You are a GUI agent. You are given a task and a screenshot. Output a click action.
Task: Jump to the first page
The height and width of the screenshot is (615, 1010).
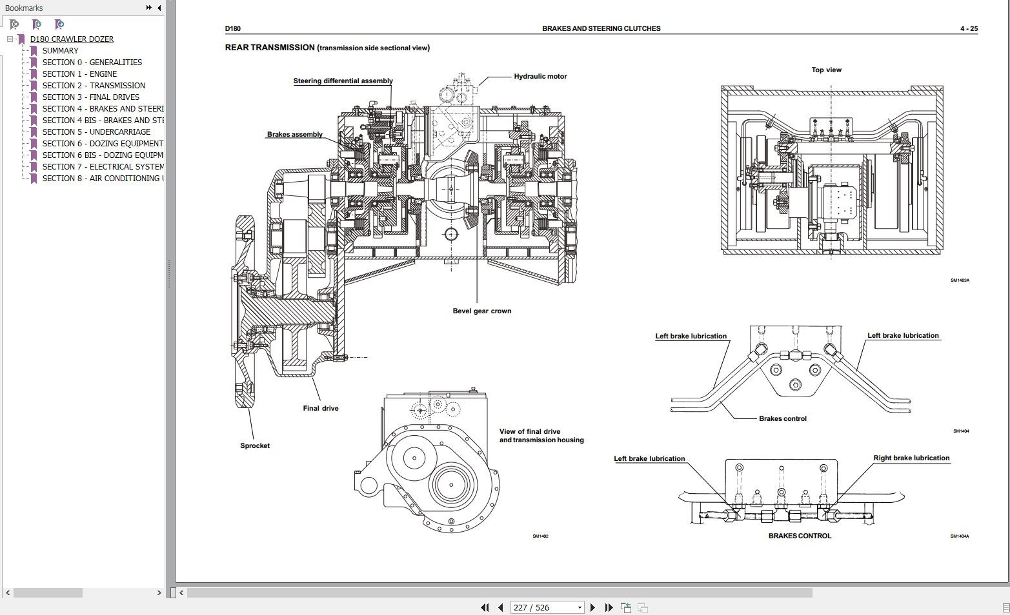485,607
